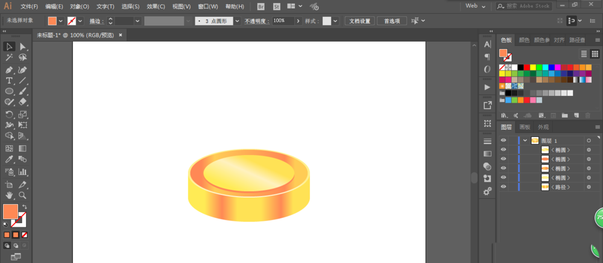
Task: Select the Pen tool
Action: (x=9, y=69)
